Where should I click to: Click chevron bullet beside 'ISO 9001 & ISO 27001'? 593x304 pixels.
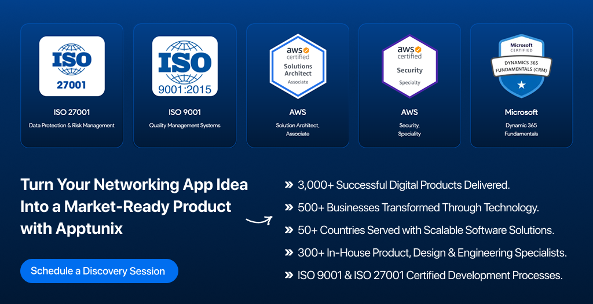pos(289,275)
